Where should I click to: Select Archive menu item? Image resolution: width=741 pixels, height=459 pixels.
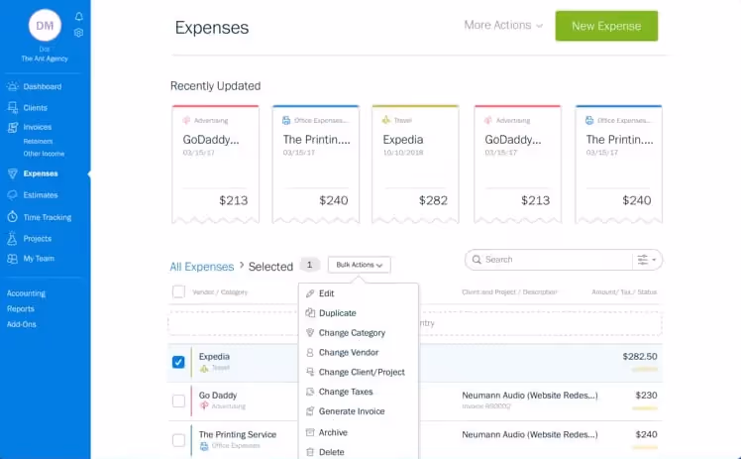[359, 432]
